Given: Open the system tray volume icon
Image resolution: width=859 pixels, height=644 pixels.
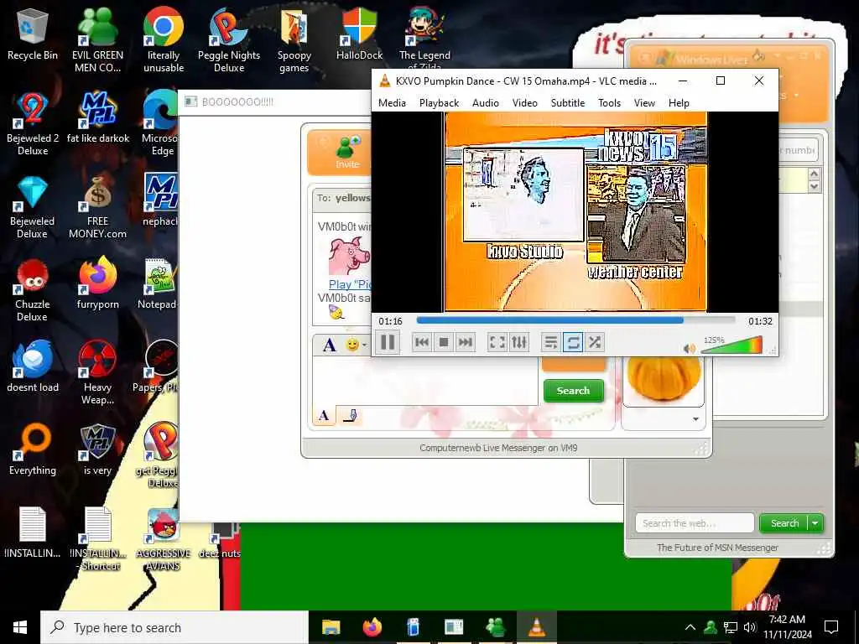Looking at the screenshot, I should (750, 627).
